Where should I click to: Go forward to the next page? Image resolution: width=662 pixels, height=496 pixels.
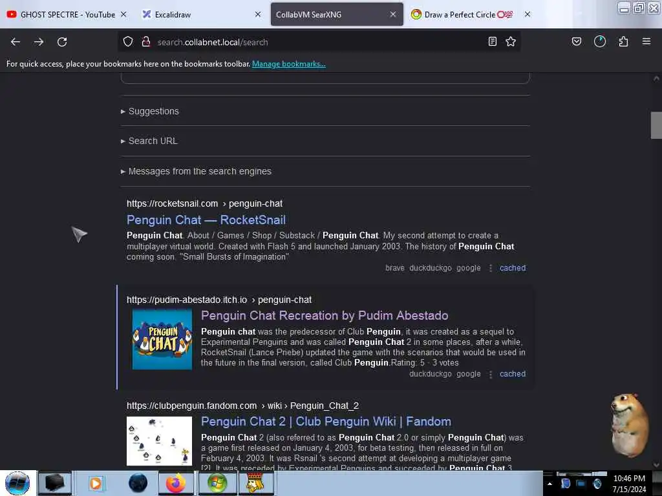[x=39, y=42]
